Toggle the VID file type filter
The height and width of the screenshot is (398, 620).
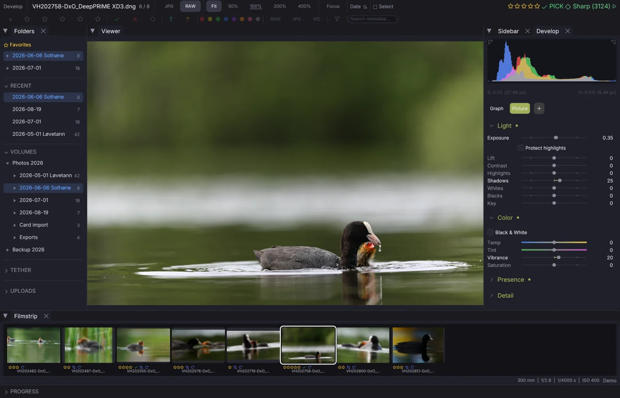317,19
